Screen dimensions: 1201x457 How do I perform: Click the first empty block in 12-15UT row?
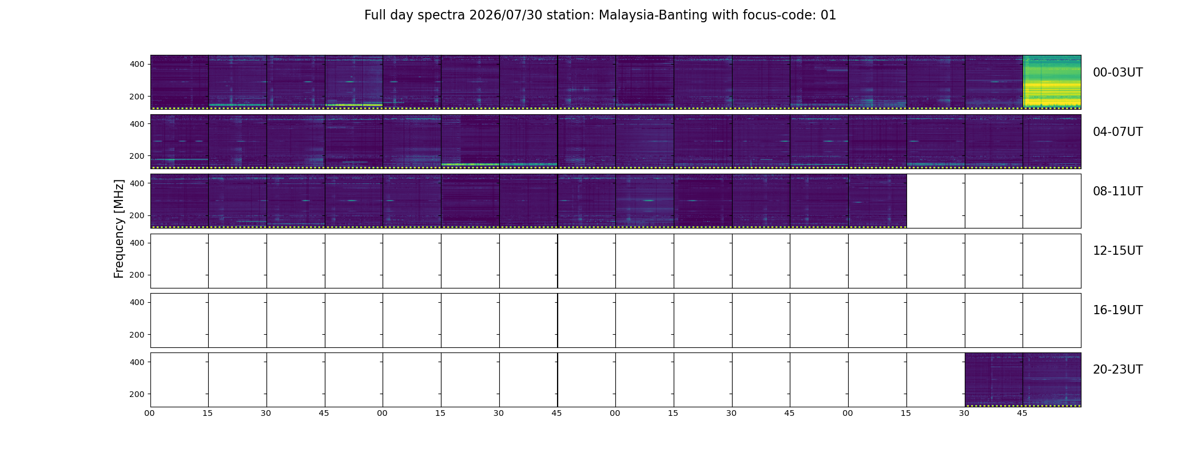180,261
